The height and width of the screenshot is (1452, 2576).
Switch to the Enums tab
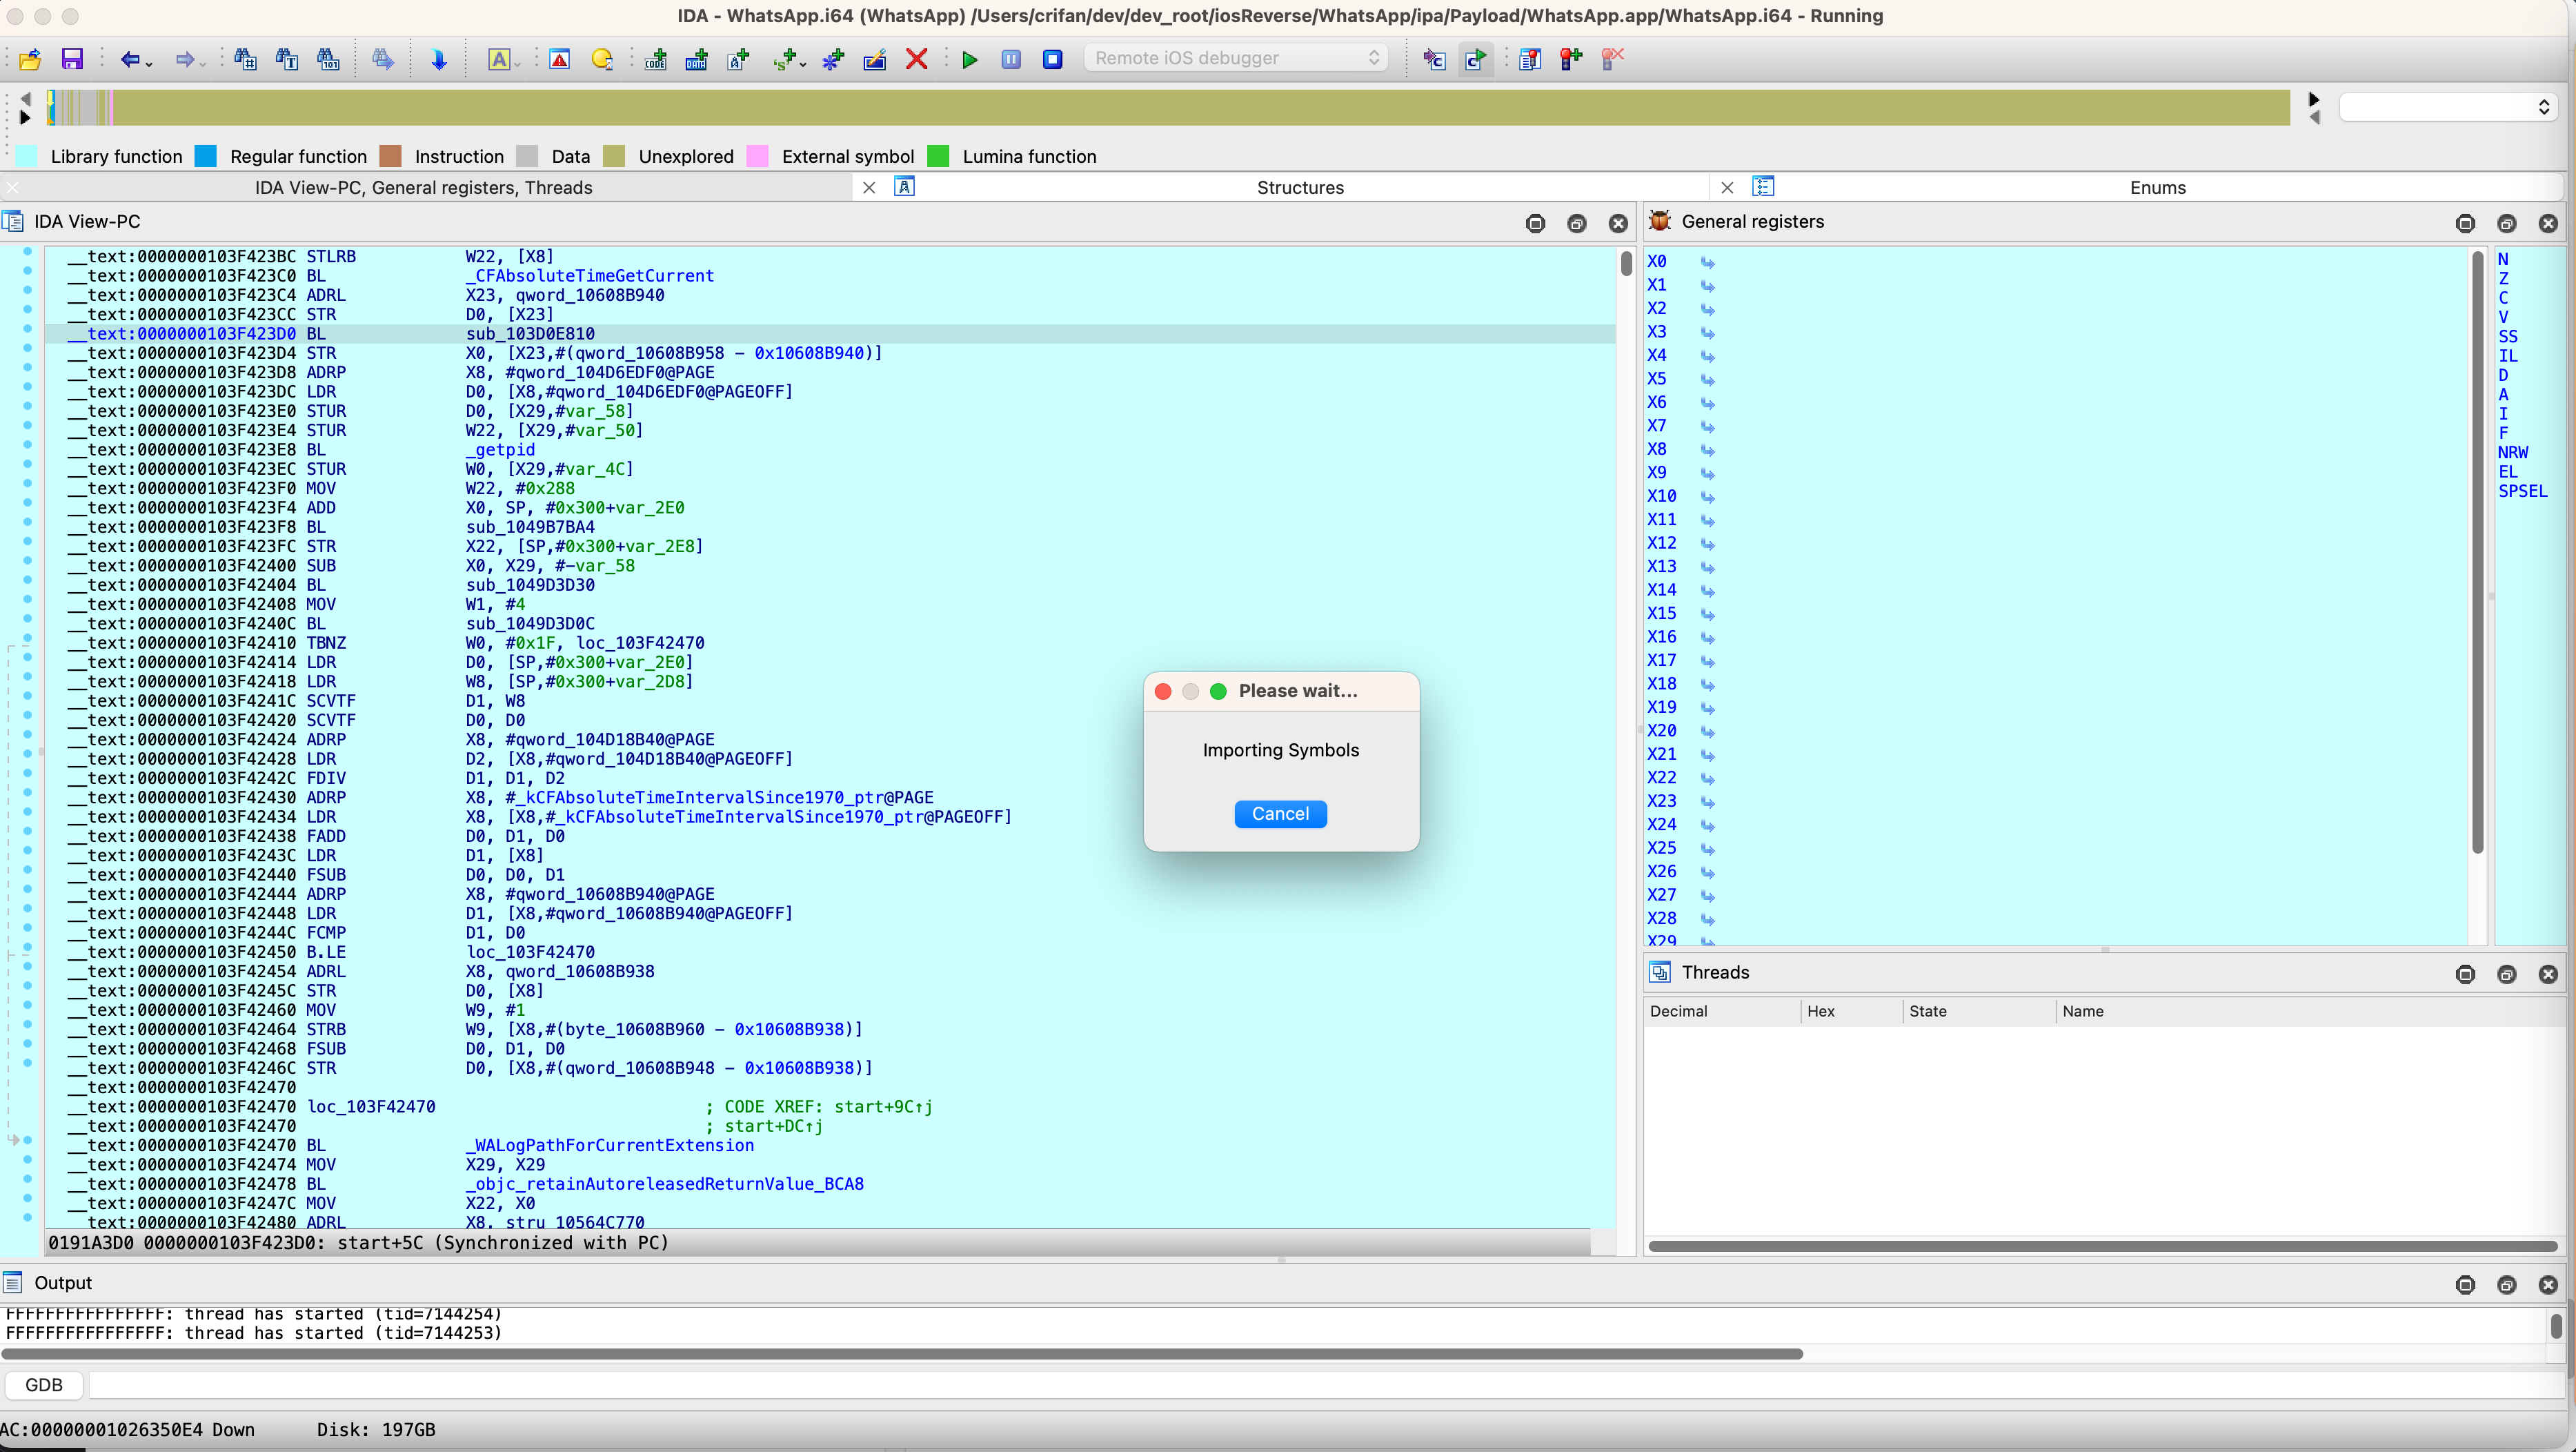[x=2157, y=187]
